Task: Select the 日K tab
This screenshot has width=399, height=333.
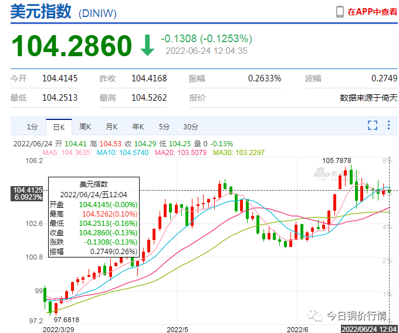Action: tap(59, 127)
